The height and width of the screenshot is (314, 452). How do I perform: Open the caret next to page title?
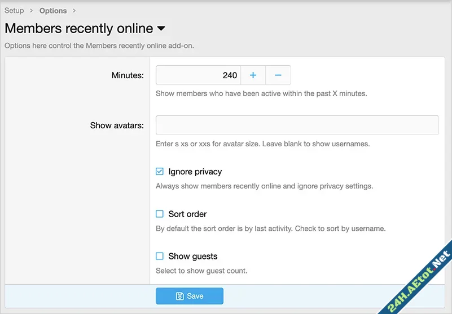coord(161,28)
